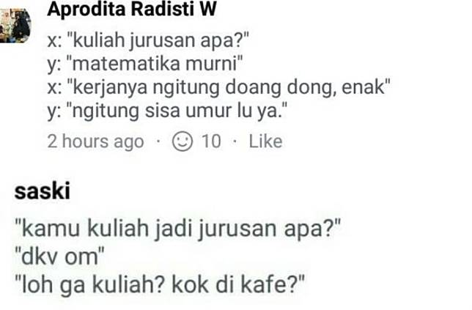
Task: Click the smiley reaction icon
Action: tap(182, 141)
